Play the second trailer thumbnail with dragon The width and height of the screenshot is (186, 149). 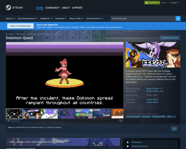point(32,114)
